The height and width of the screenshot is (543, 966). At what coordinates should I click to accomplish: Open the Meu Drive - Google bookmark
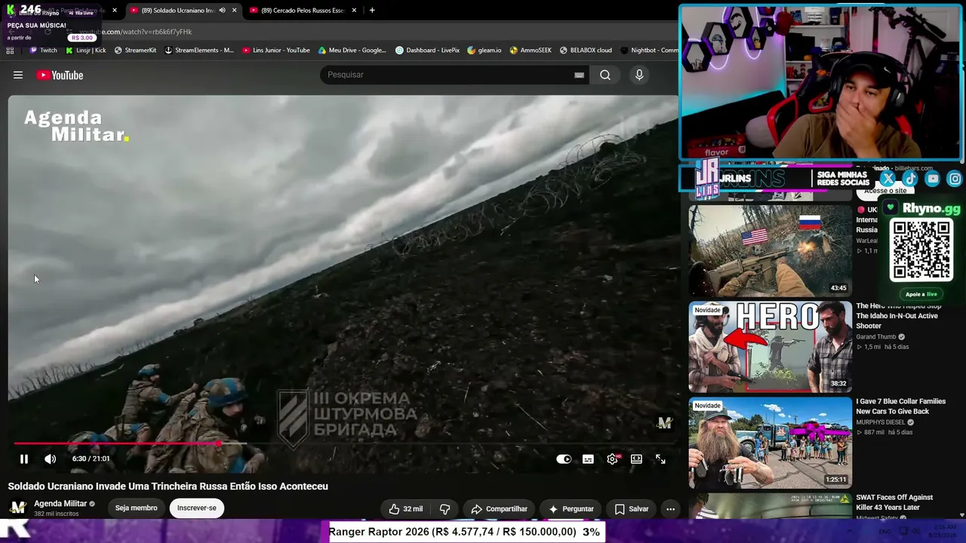[352, 51]
